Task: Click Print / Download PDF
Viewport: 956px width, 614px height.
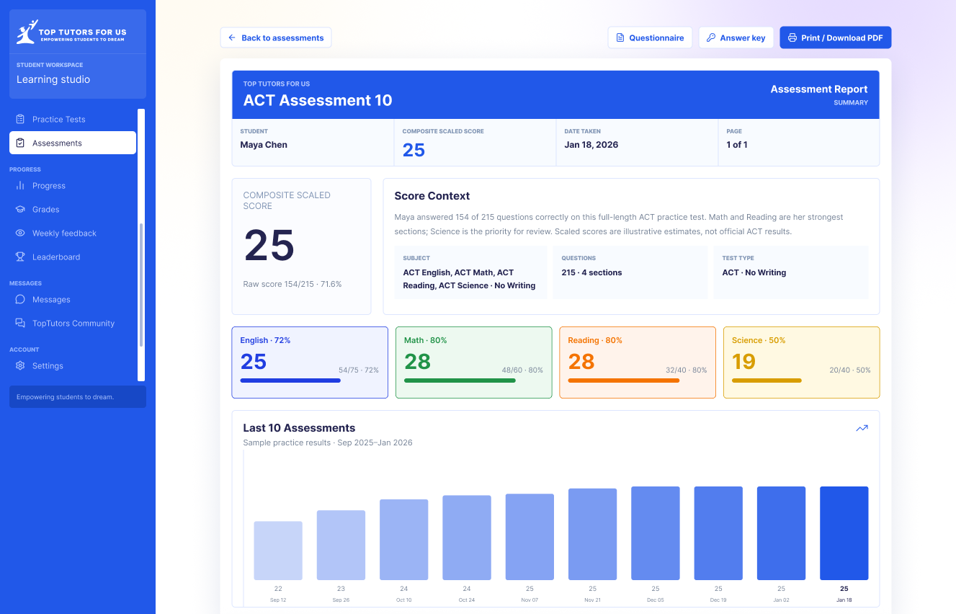Action: pyautogui.click(x=836, y=37)
